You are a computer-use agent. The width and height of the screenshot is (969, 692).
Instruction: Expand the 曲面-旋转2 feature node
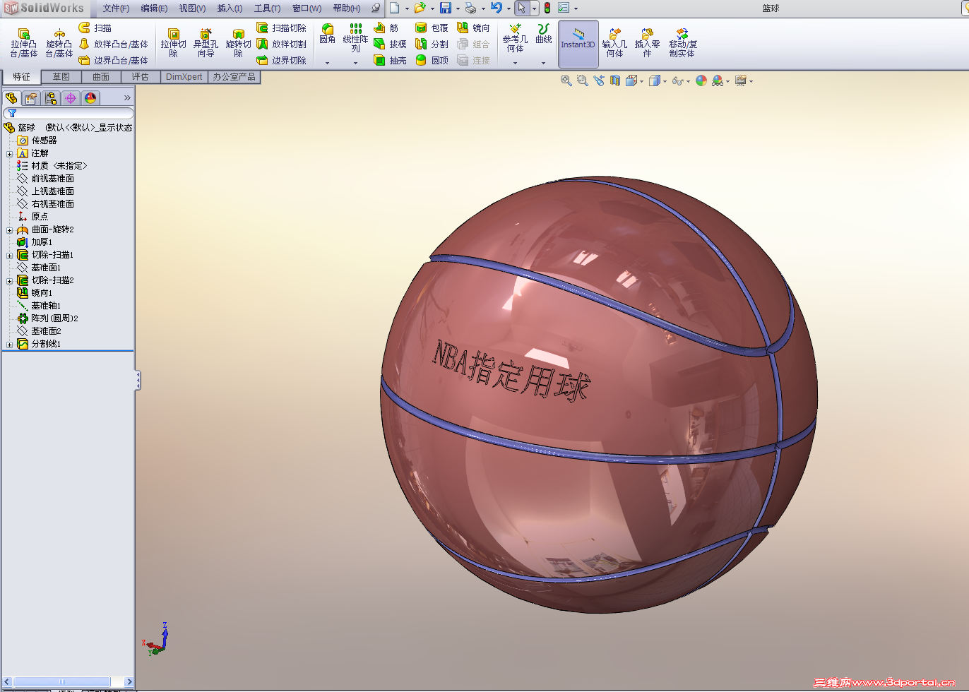pos(9,229)
